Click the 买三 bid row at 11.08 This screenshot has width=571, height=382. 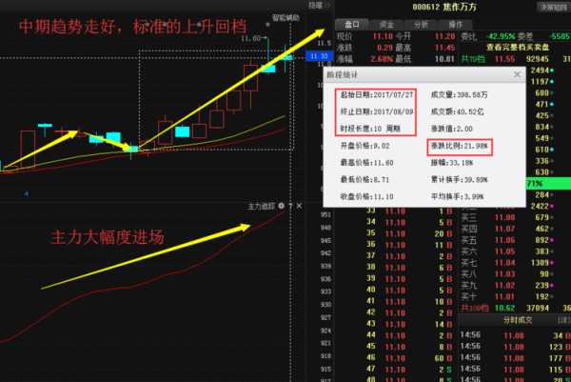coord(507,217)
